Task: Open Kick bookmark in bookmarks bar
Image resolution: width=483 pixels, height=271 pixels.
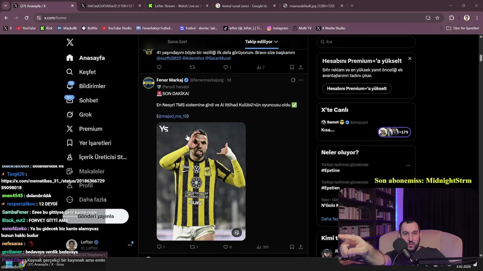Action: click(x=46, y=28)
